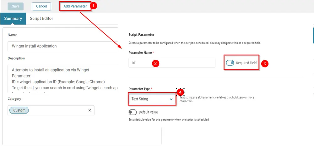Image resolution: width=314 pixels, height=146 pixels.
Task: Clear the Custom category with X icon
Action: pyautogui.click(x=89, y=110)
